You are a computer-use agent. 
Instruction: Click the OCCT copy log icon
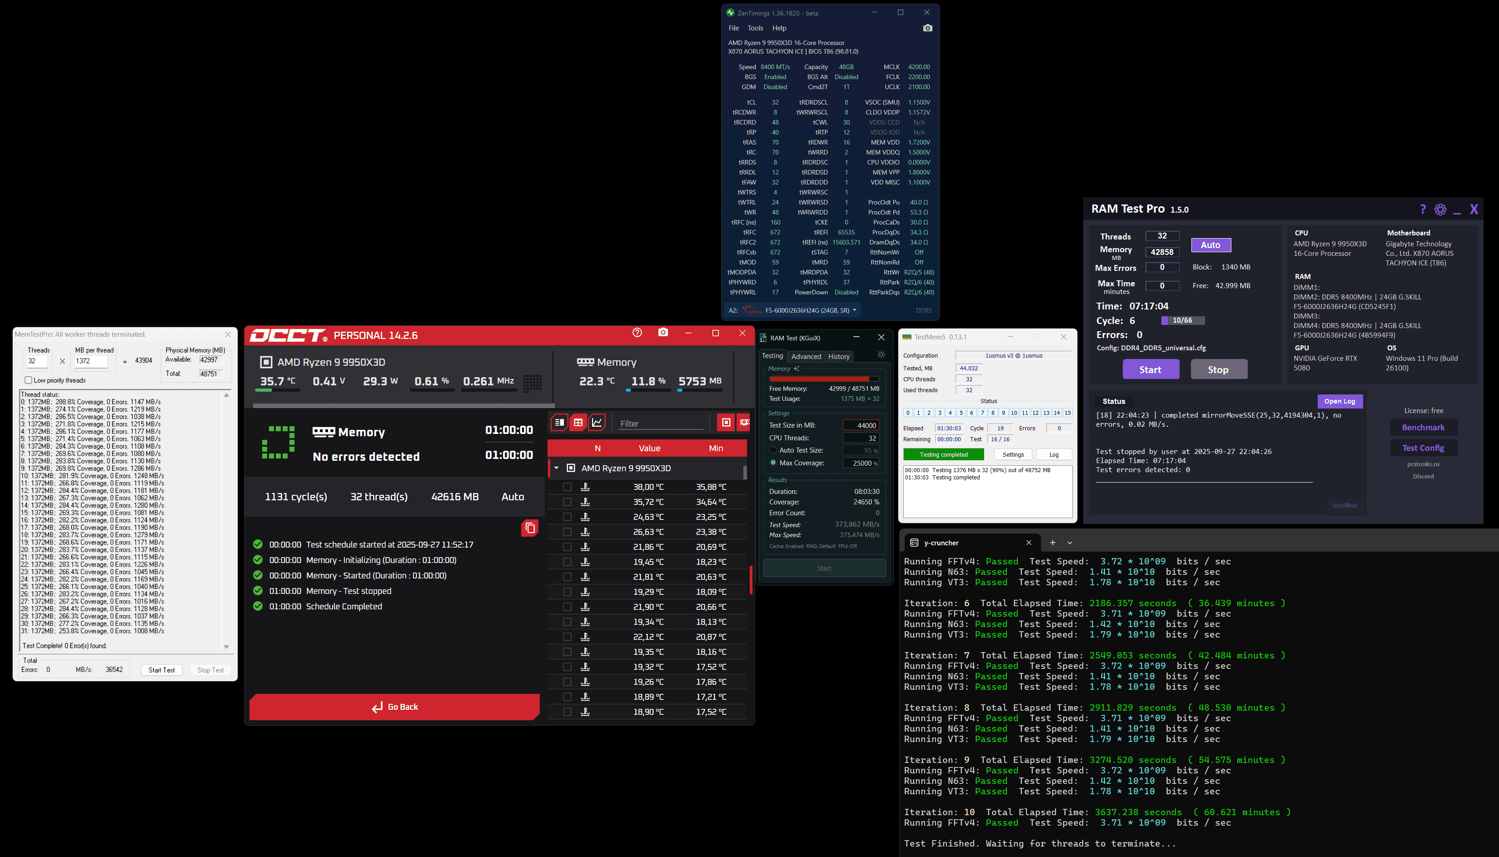530,528
